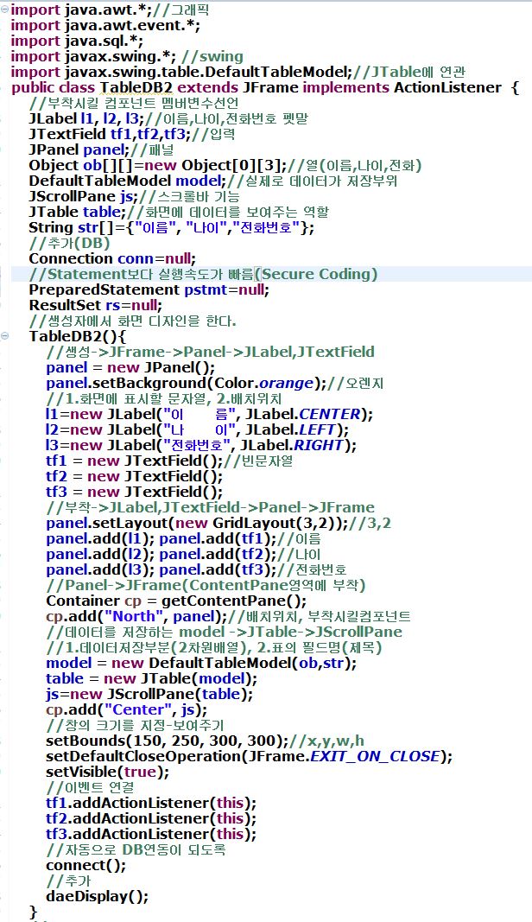
Task: Click the 'String str[]=' array declaration line
Action: pyautogui.click(x=172, y=227)
